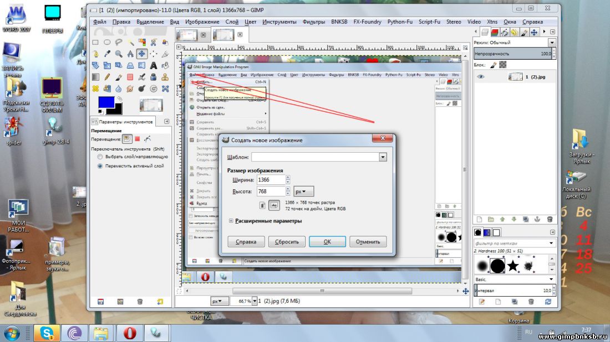Select the Ellipse Select tool
This screenshot has width=610, height=342.
click(x=107, y=42)
